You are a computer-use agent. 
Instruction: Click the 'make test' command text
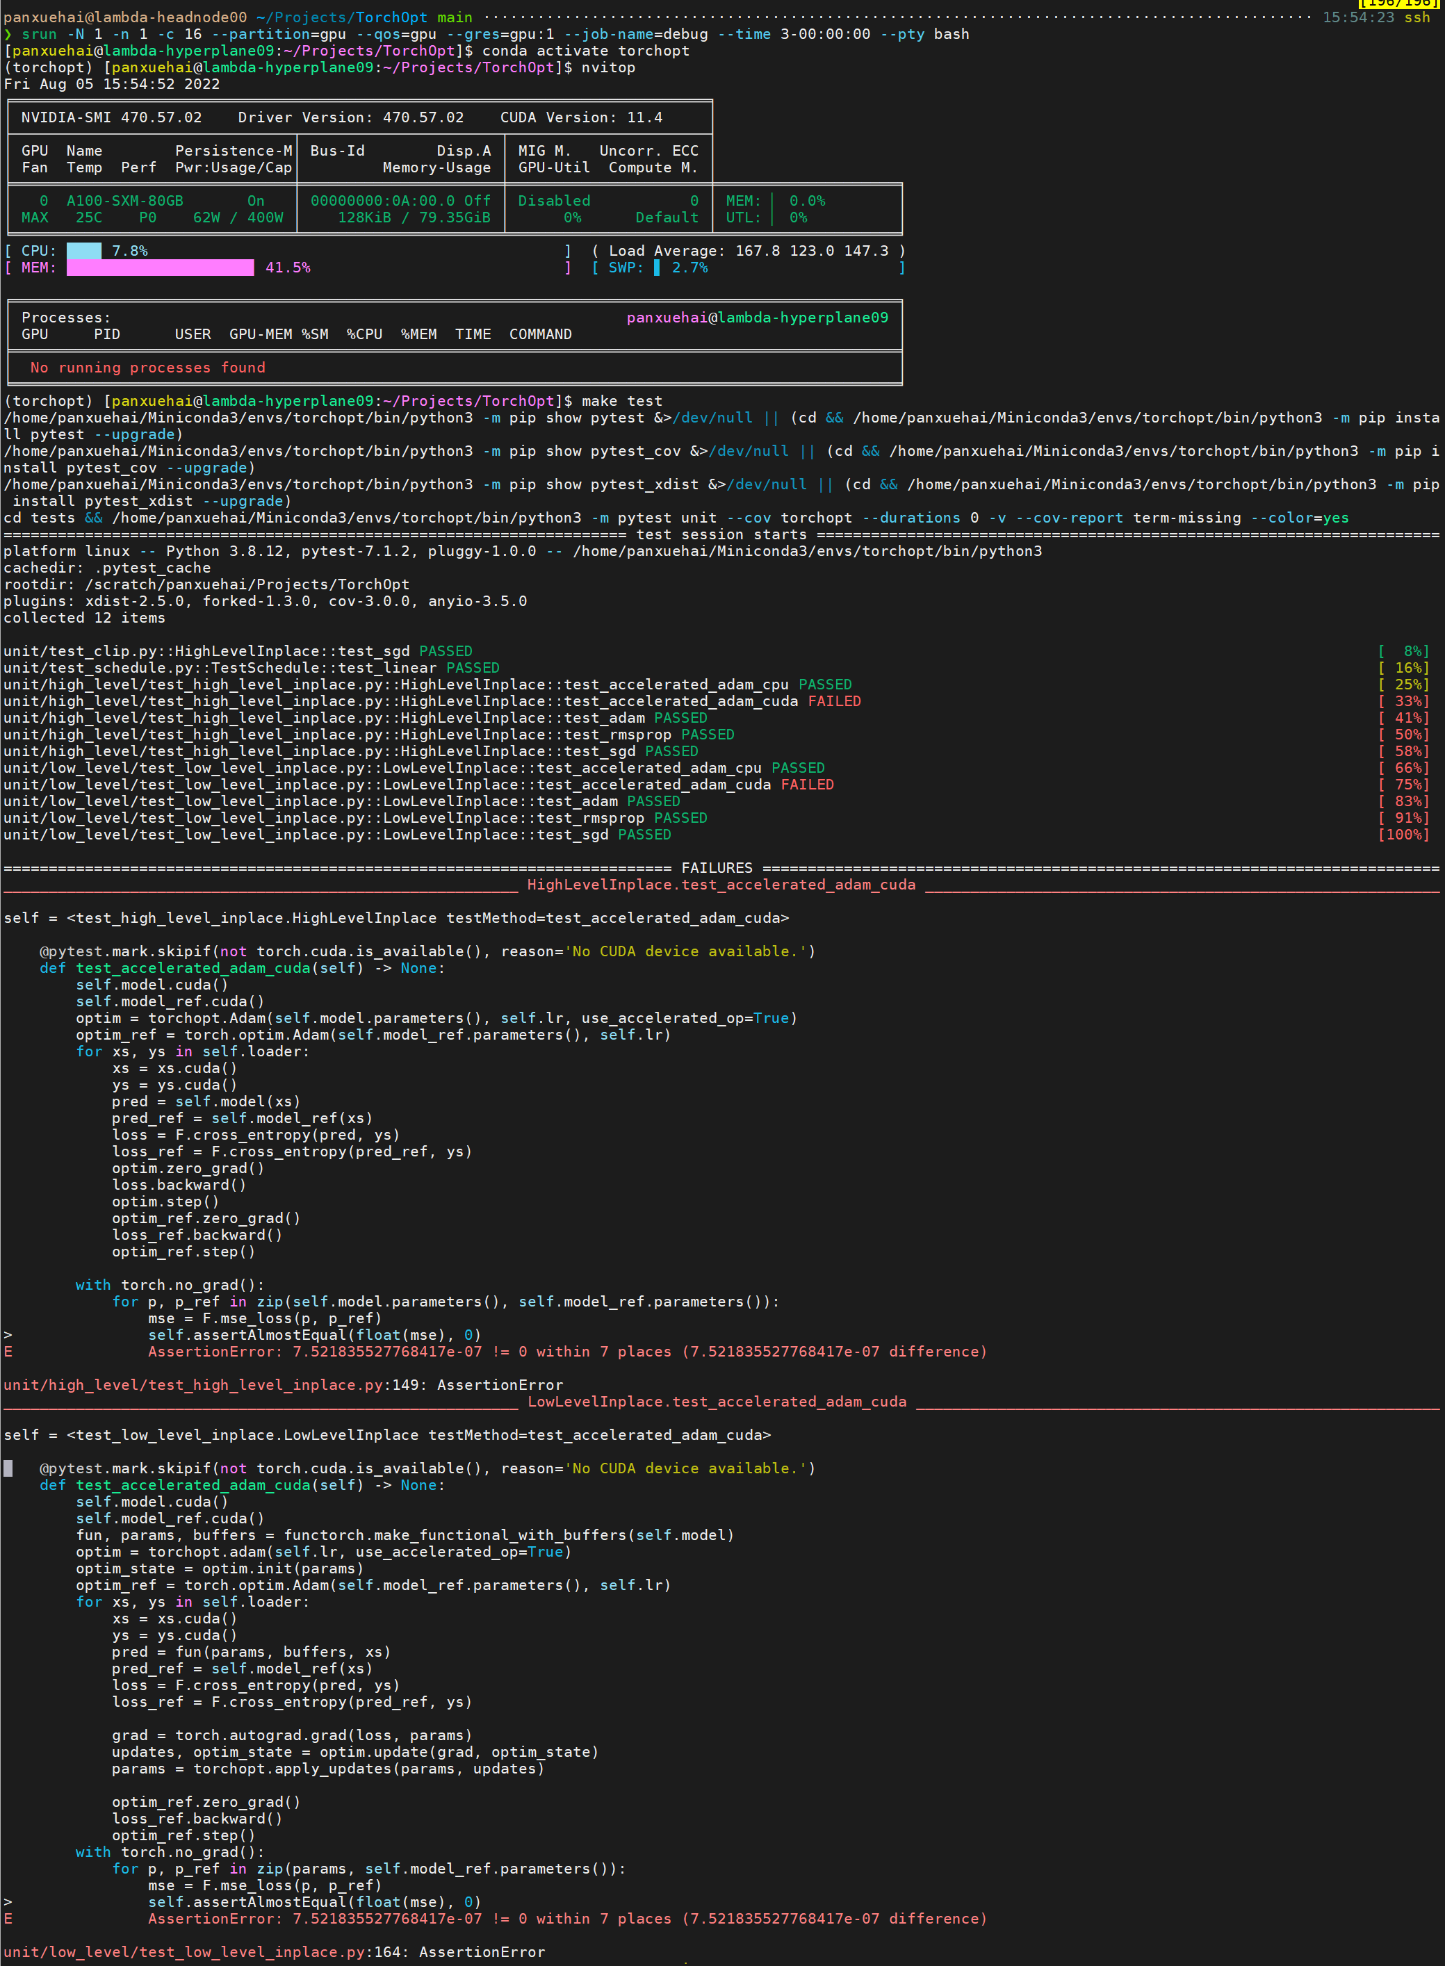[622, 402]
